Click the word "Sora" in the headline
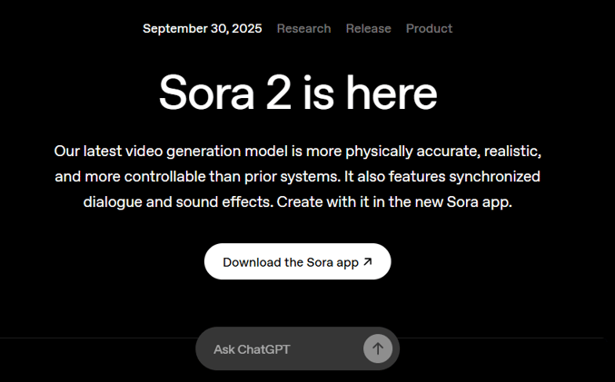Image resolution: width=615 pixels, height=382 pixels. pos(206,93)
